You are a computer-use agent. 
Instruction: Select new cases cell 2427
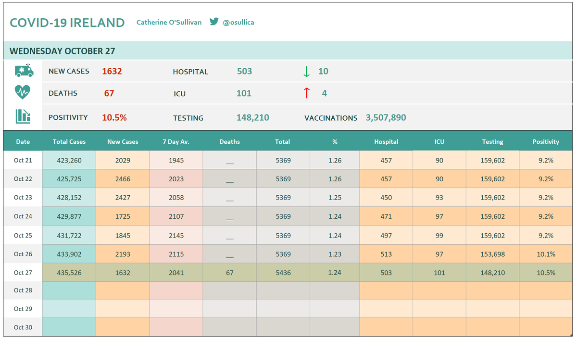coord(123,198)
